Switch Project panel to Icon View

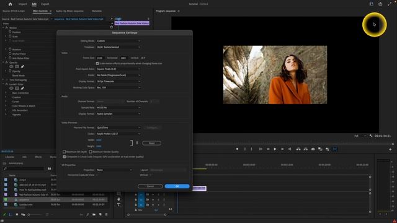(x=17, y=215)
